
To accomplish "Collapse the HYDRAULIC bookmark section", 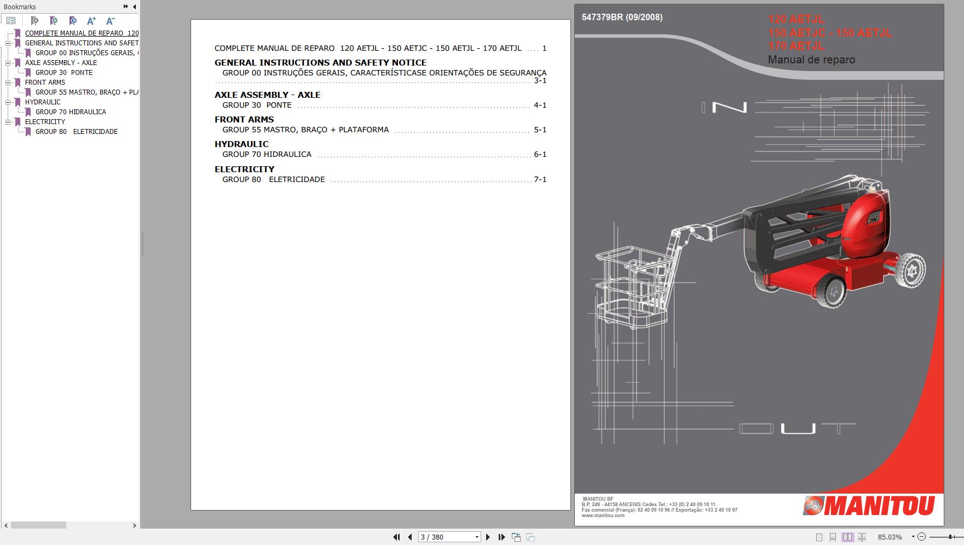I will 7,102.
